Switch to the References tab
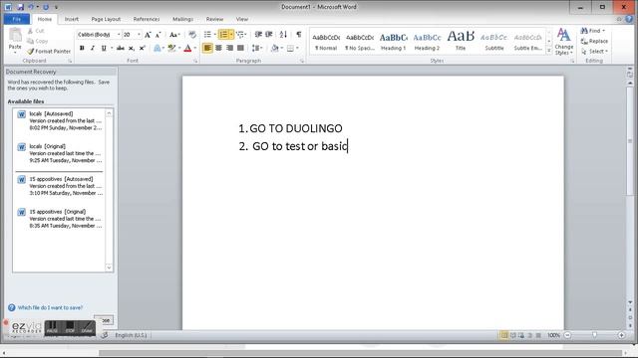The height and width of the screenshot is (358, 638). click(147, 19)
